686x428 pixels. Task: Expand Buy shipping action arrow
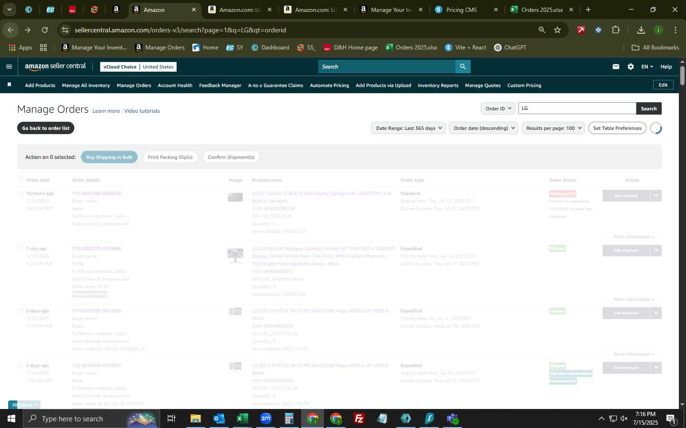[x=656, y=195]
